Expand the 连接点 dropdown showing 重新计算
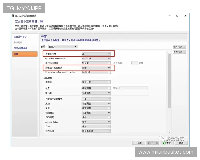 tap(96, 82)
